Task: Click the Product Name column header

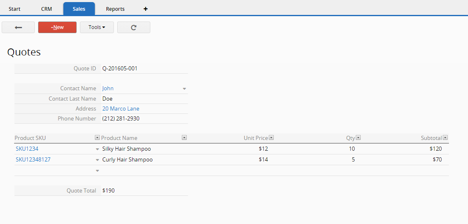Action: [x=119, y=138]
